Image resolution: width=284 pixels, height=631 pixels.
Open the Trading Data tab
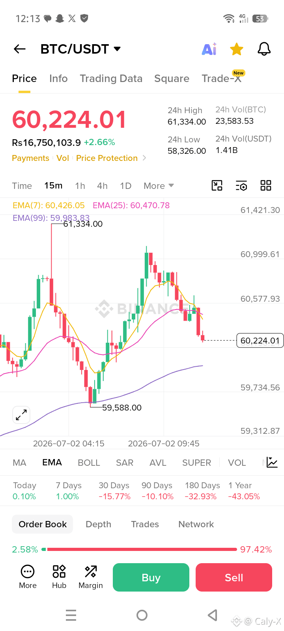111,78
